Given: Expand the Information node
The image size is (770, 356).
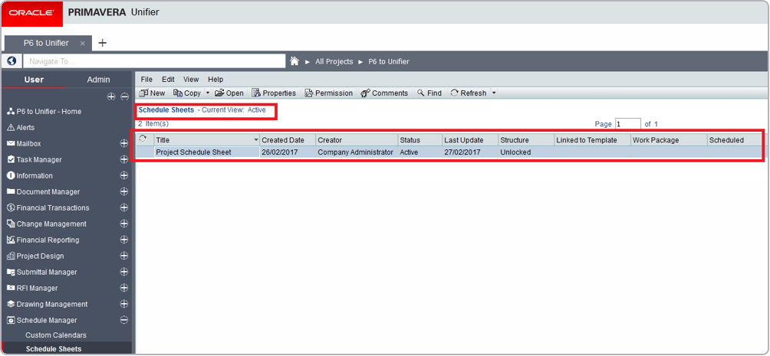Looking at the screenshot, I should (x=123, y=175).
